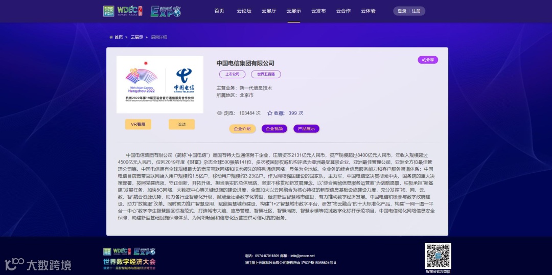Click 主营业务 新一代信息技术 text
The height and width of the screenshot is (275, 552).
(244, 88)
